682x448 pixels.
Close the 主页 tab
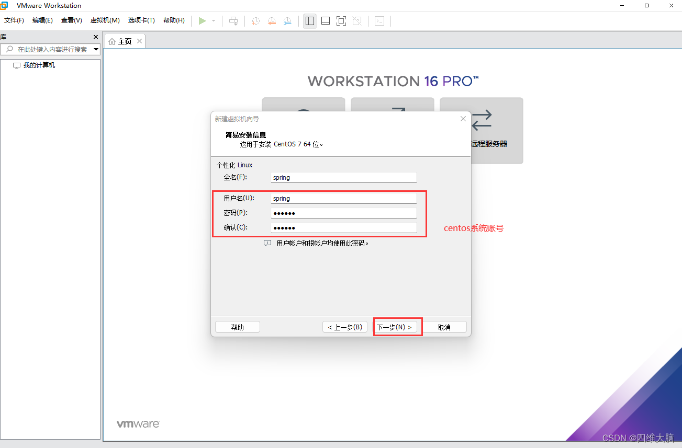pyautogui.click(x=139, y=41)
